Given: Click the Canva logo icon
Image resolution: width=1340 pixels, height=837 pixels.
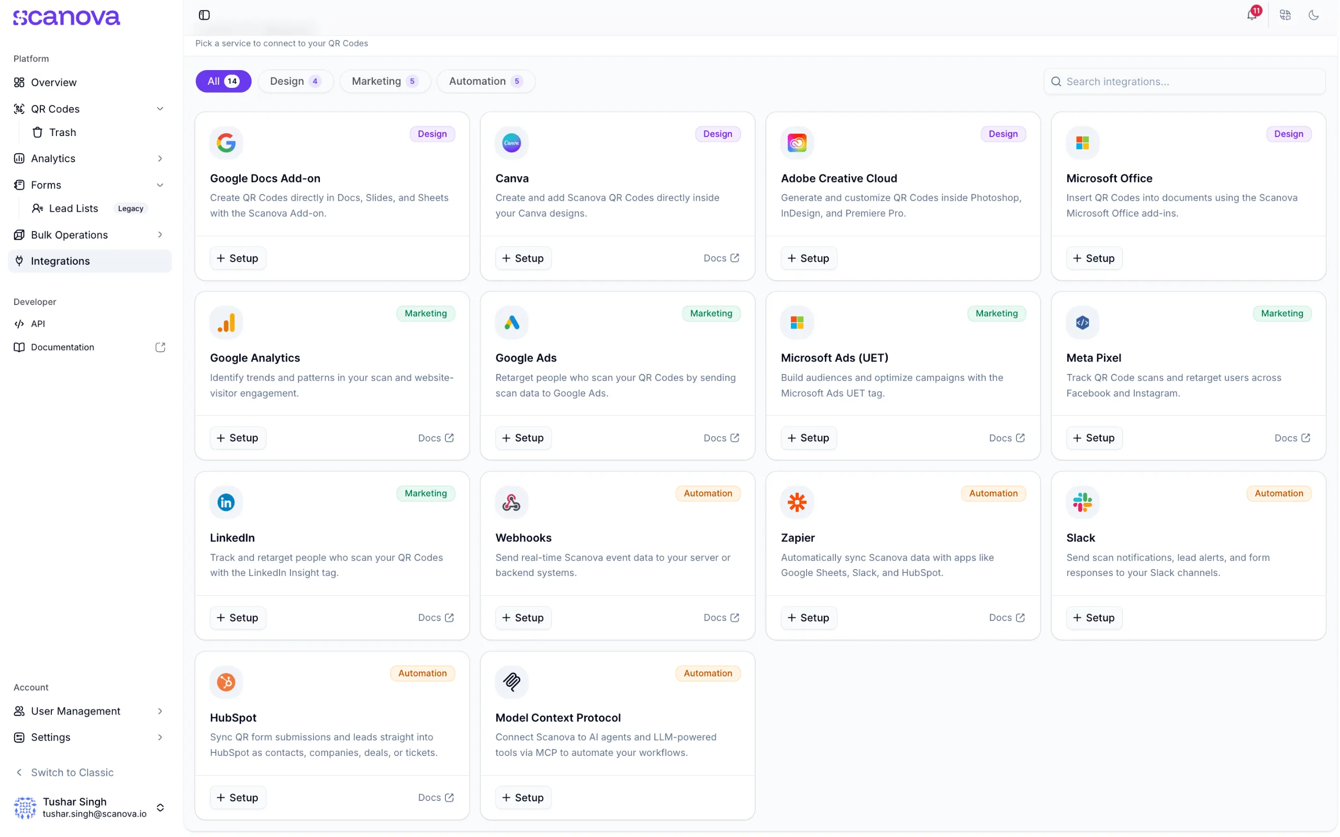Looking at the screenshot, I should (x=511, y=143).
